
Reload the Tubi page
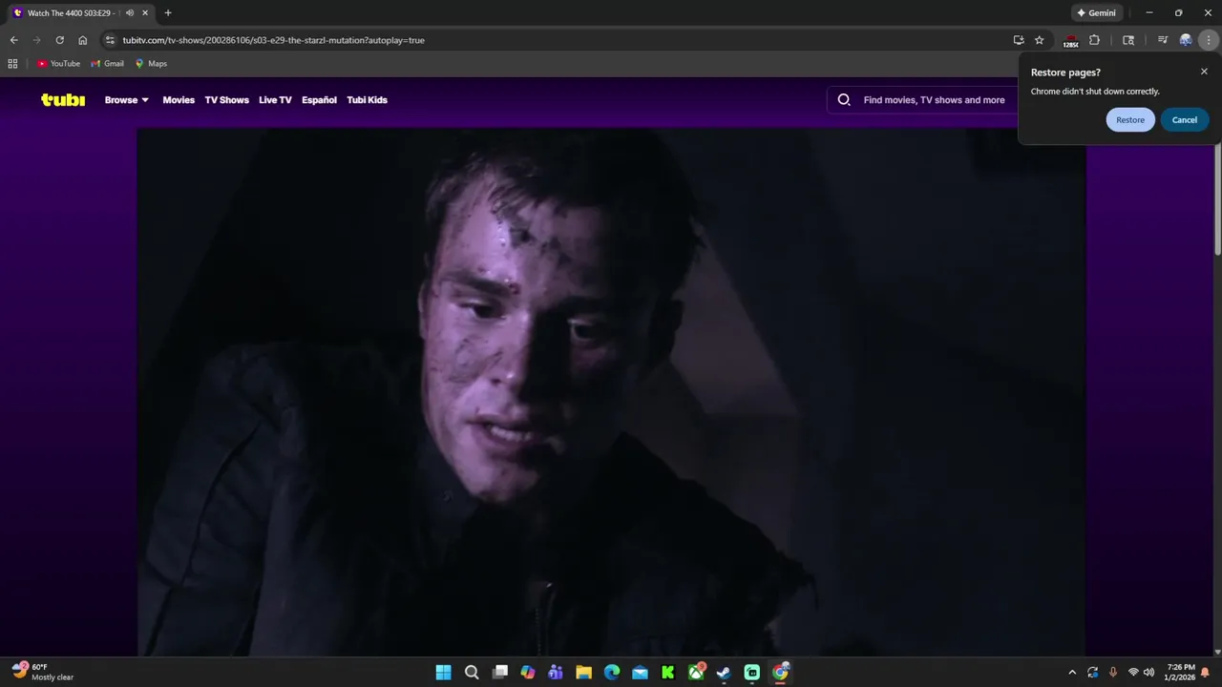pyautogui.click(x=59, y=40)
